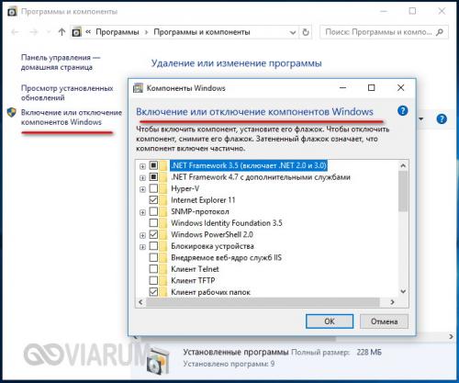Click the blue help icon in Компоненты Windows dialog
Image resolution: width=459 pixels, height=383 pixels.
tap(403, 110)
